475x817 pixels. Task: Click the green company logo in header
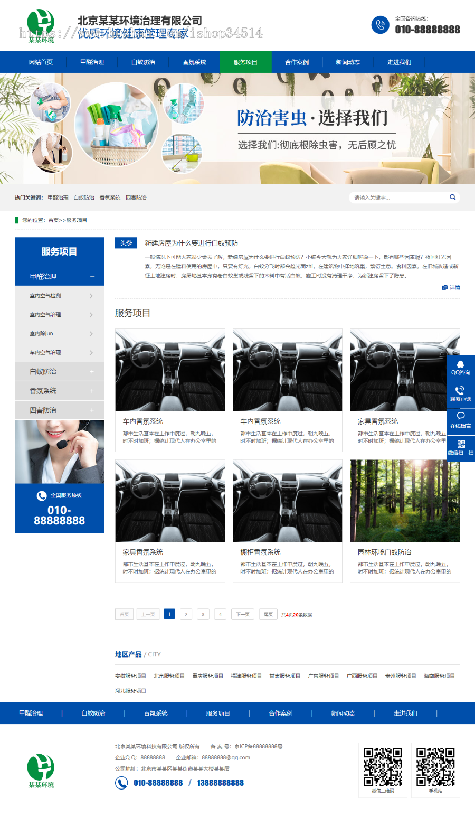(x=41, y=26)
